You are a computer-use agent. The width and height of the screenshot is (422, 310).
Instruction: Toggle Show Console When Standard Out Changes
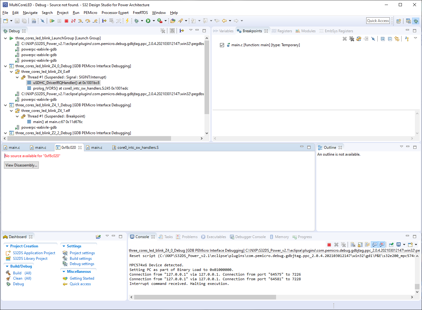point(374,245)
